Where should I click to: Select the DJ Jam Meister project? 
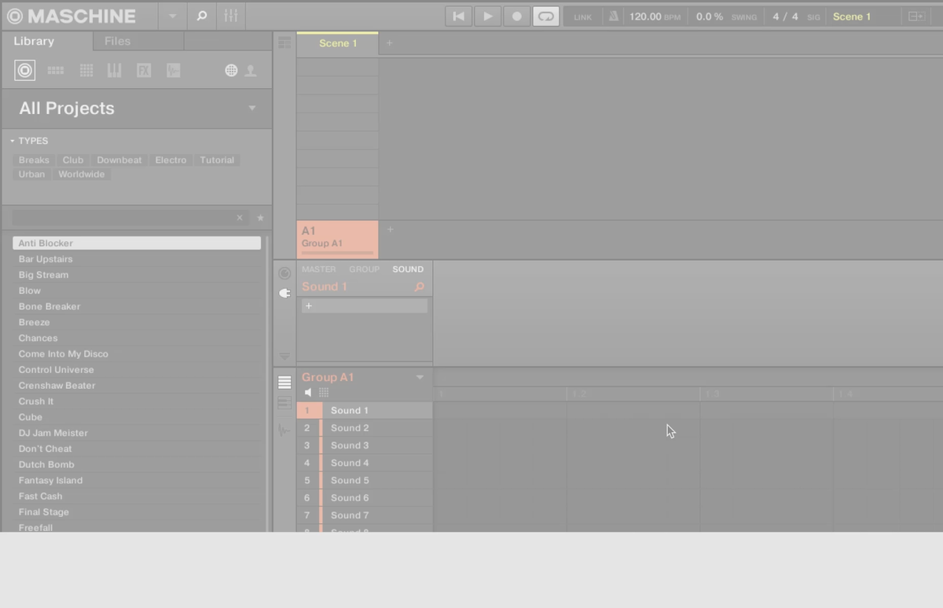pos(137,433)
